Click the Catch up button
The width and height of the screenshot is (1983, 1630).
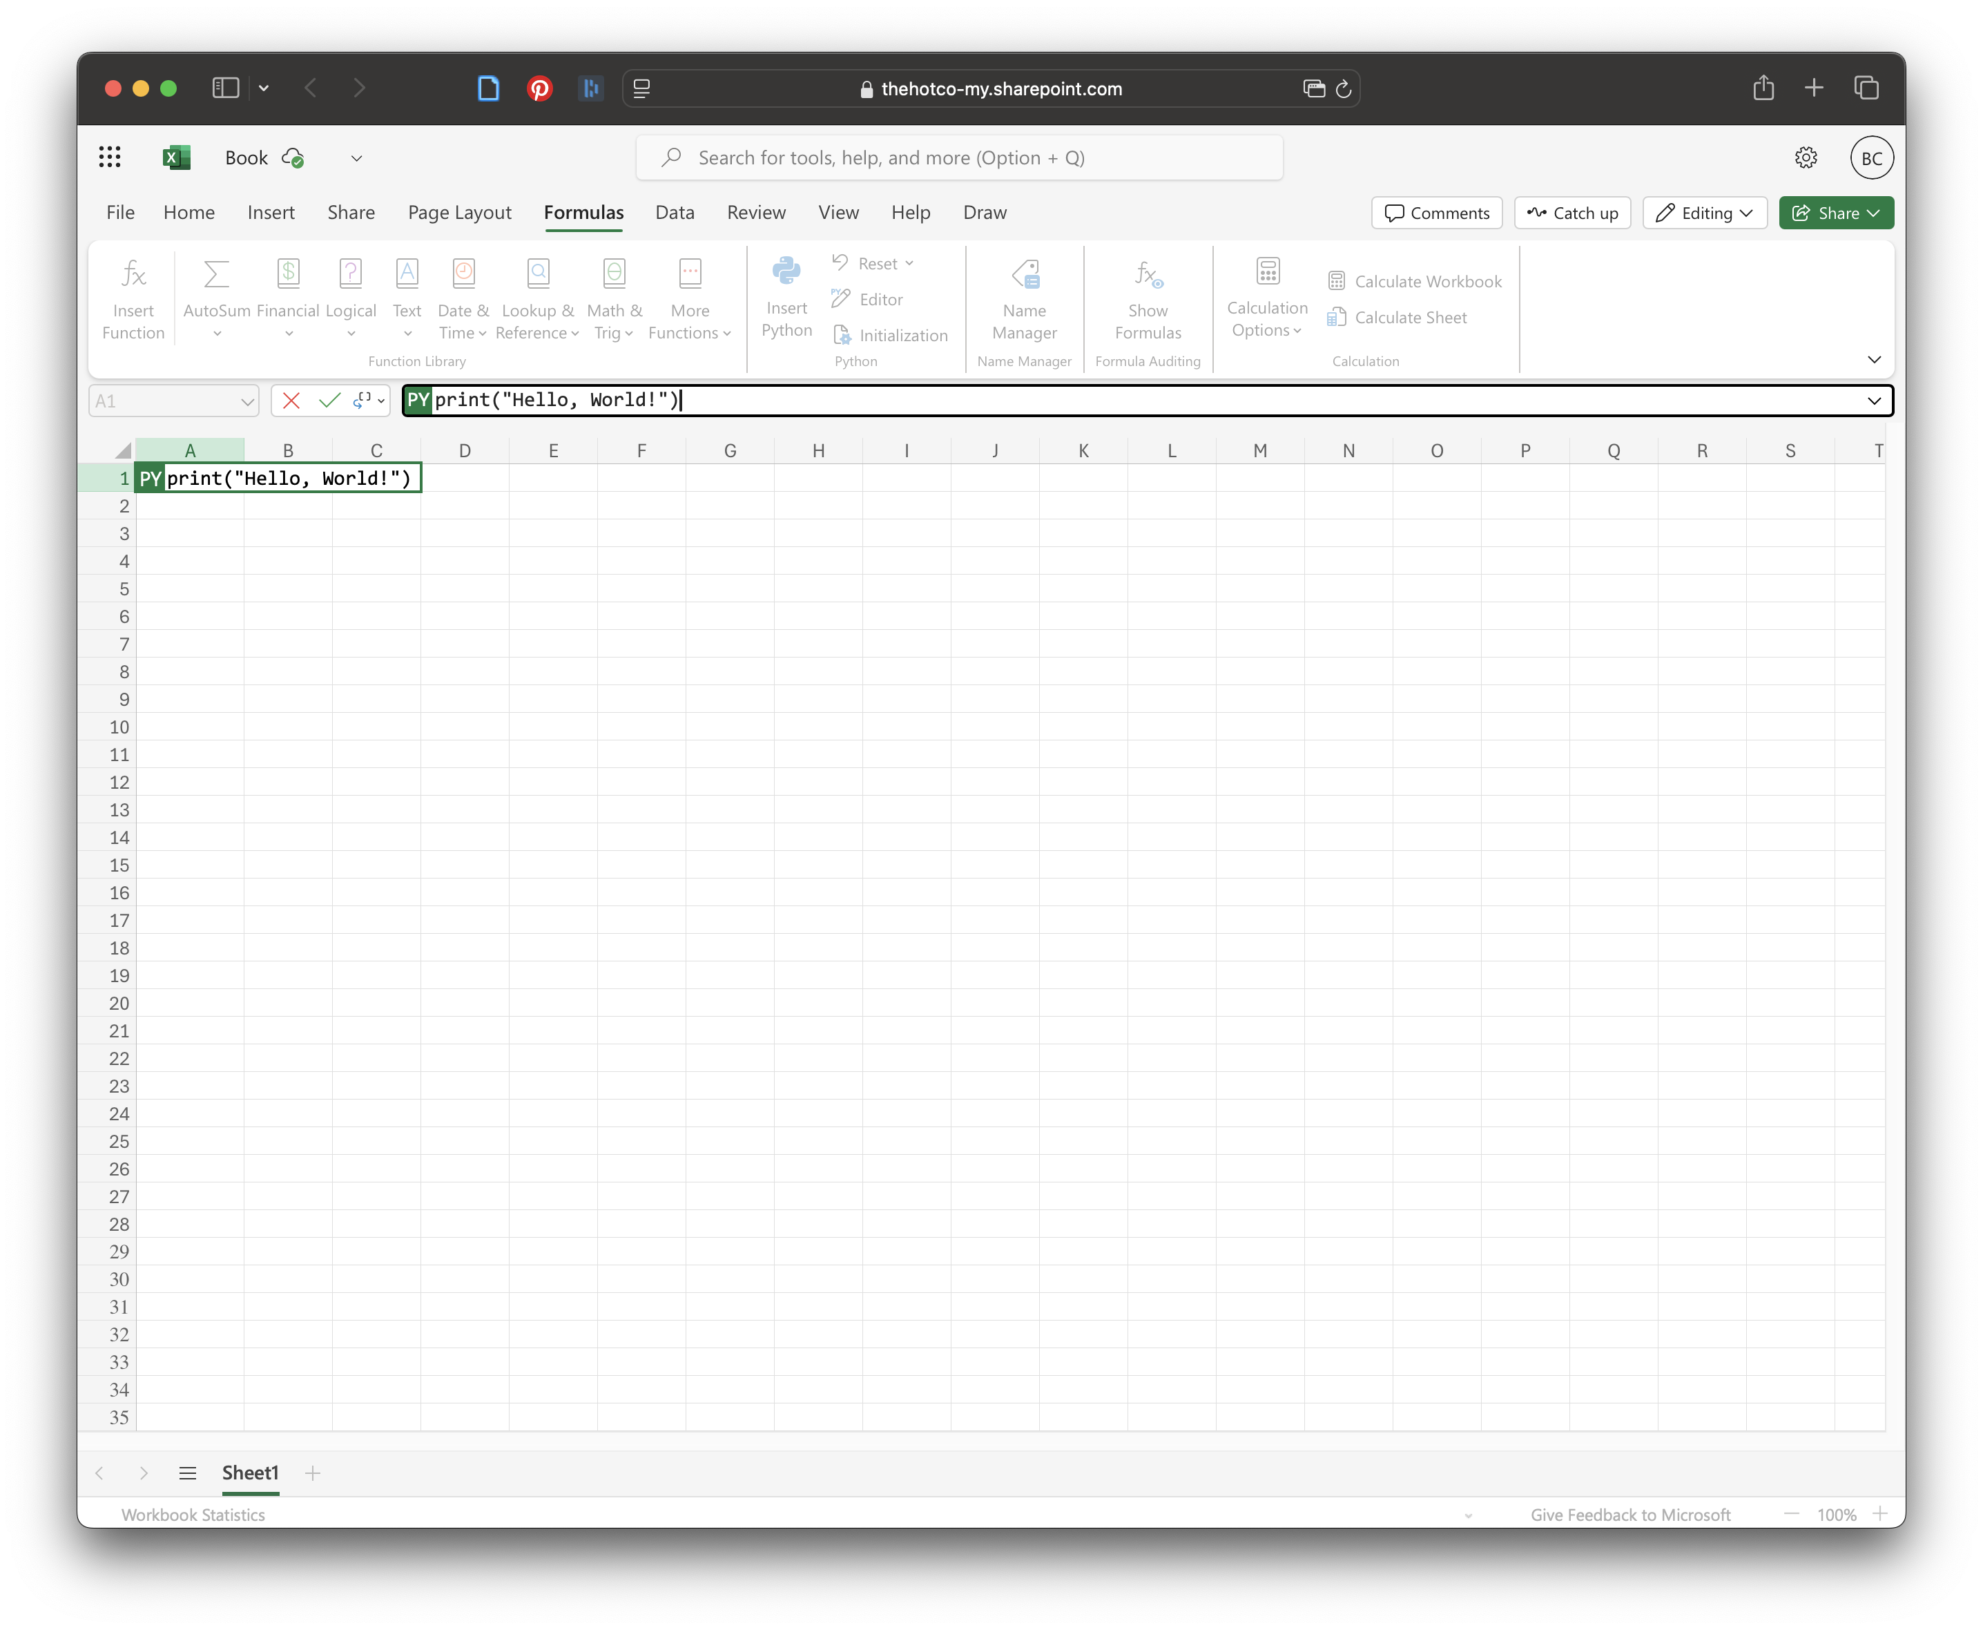[1572, 213]
